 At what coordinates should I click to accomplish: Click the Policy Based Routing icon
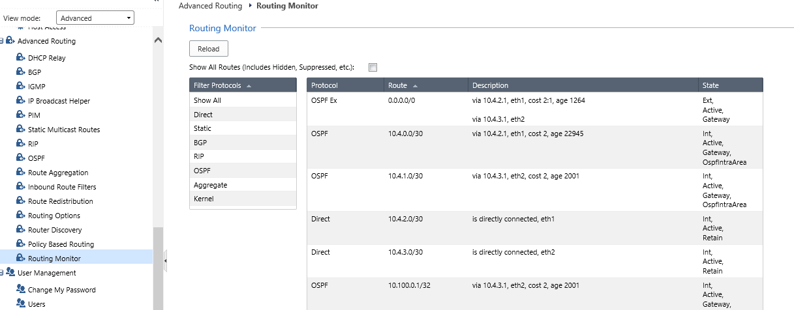(20, 244)
